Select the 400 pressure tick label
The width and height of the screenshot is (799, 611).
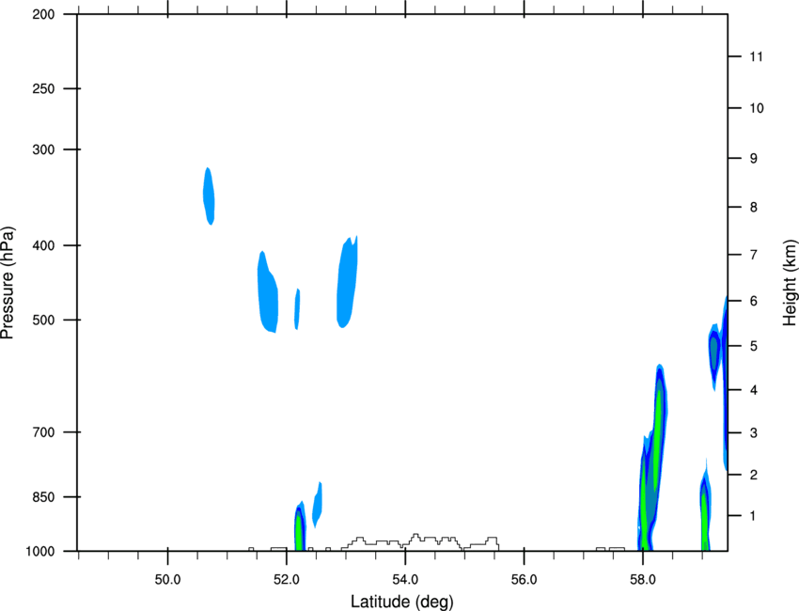[43, 245]
